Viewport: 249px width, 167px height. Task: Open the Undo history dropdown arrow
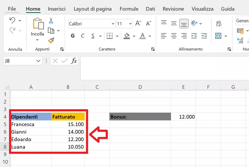20,21
